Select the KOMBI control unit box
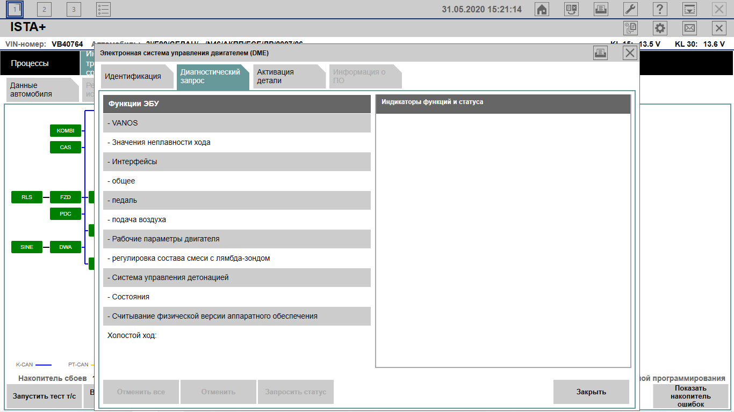Screen dimensions: 734x412 click(66, 130)
